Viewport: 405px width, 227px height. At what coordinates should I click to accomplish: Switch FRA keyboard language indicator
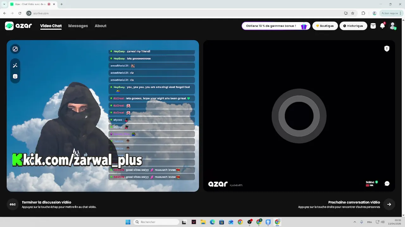369,222
